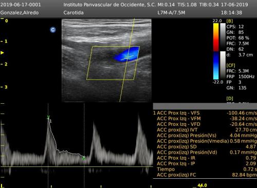Click the green end diastolic caliper marker
Screen dimensions: 257x188
click(84, 158)
